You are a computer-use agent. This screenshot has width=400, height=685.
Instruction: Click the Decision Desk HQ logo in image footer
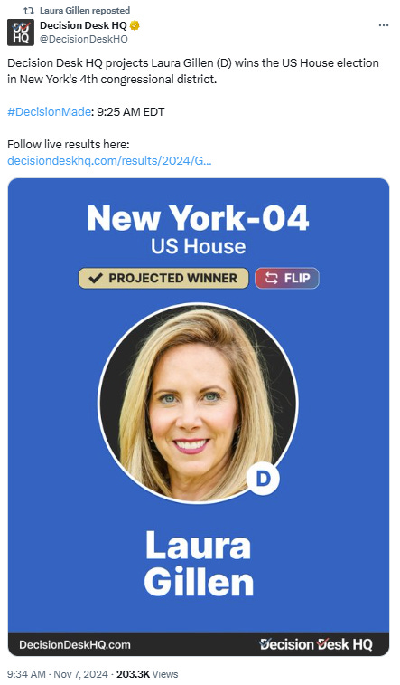tap(316, 644)
